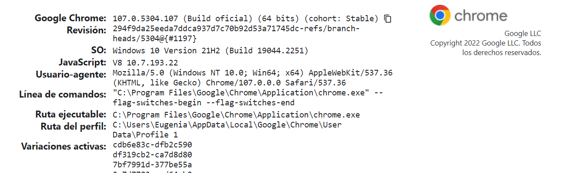Screen dimensions: 567x173
Task: Click the Usuario-agente Mozilla string
Action: tap(252, 78)
